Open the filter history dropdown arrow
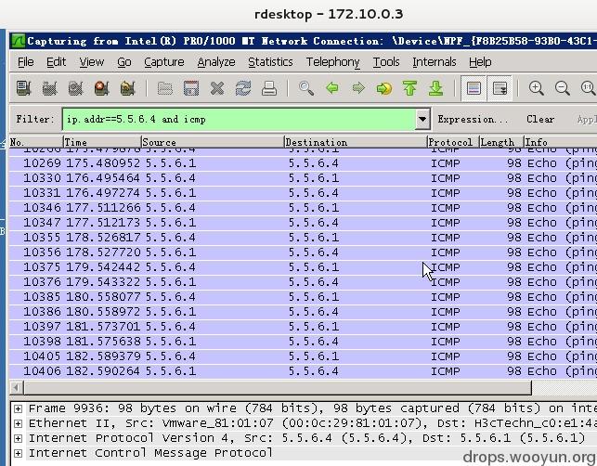This screenshot has height=466, width=597. point(422,119)
